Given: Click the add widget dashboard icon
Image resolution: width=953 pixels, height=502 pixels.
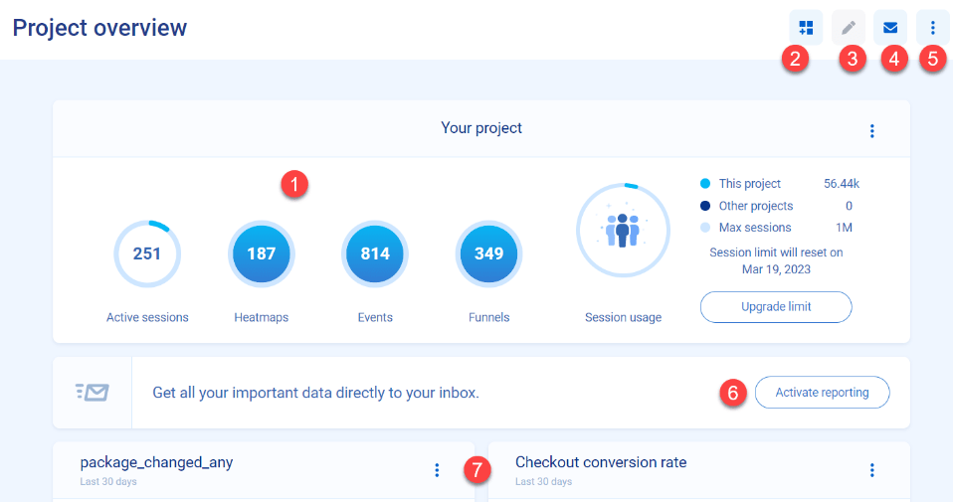Looking at the screenshot, I should tap(806, 27).
